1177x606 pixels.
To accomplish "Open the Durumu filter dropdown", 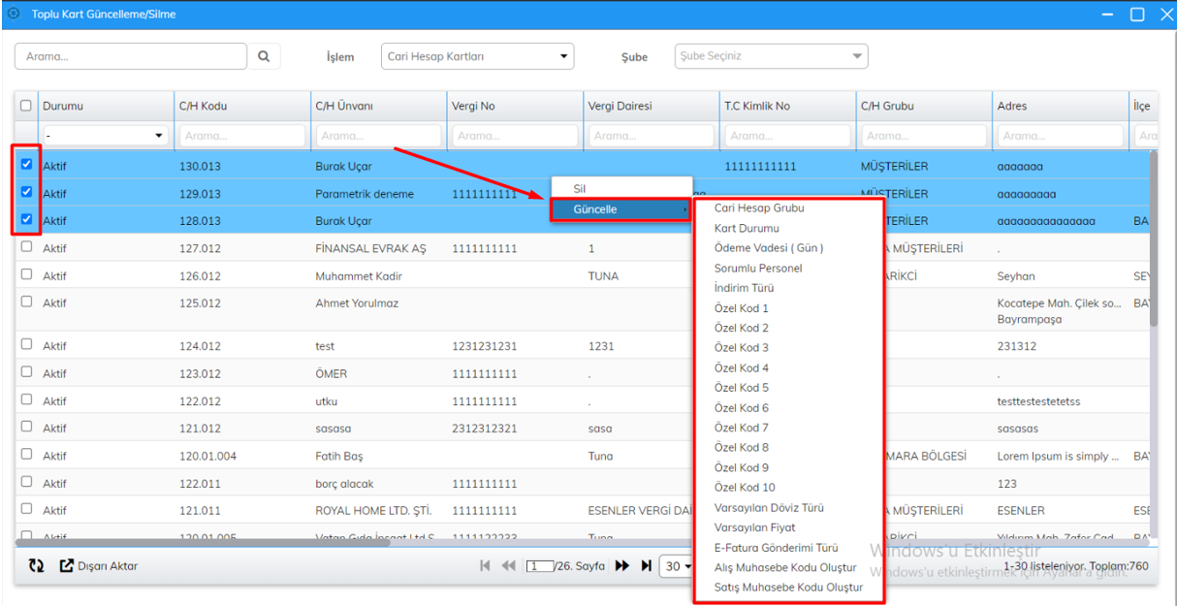I will pos(105,136).
